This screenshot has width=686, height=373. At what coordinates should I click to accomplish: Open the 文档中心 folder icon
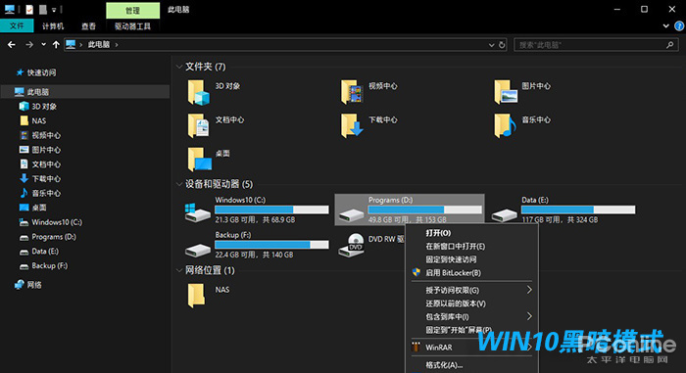(199, 125)
